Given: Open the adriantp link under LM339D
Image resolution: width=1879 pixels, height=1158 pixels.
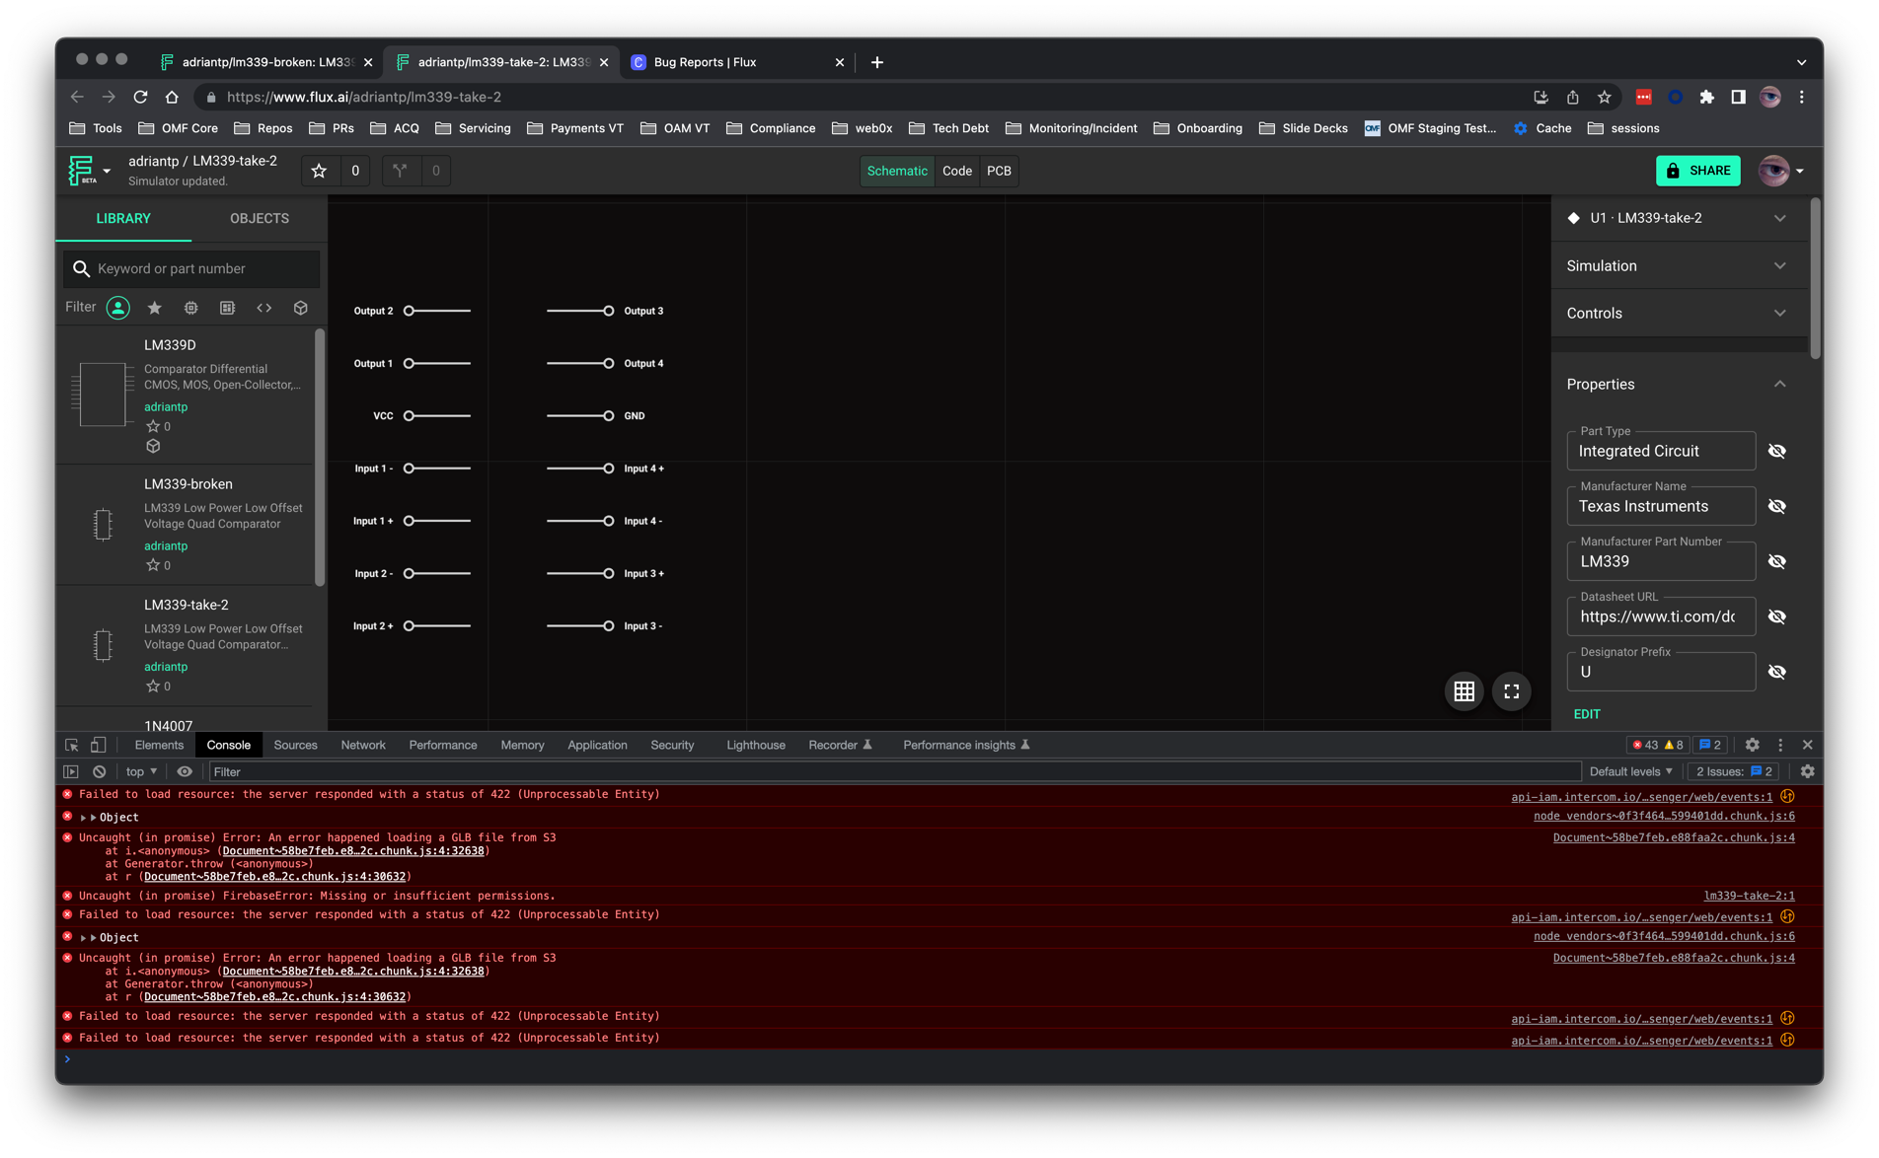Looking at the screenshot, I should click(x=166, y=406).
